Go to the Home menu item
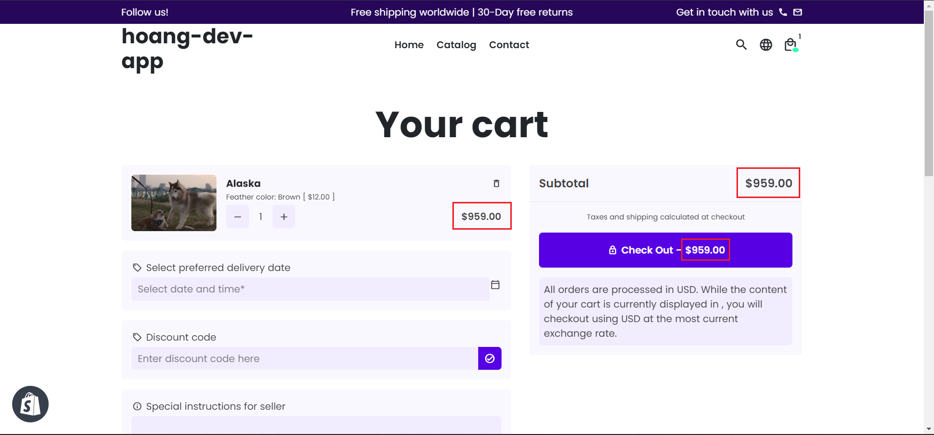The image size is (934, 435). (x=409, y=45)
